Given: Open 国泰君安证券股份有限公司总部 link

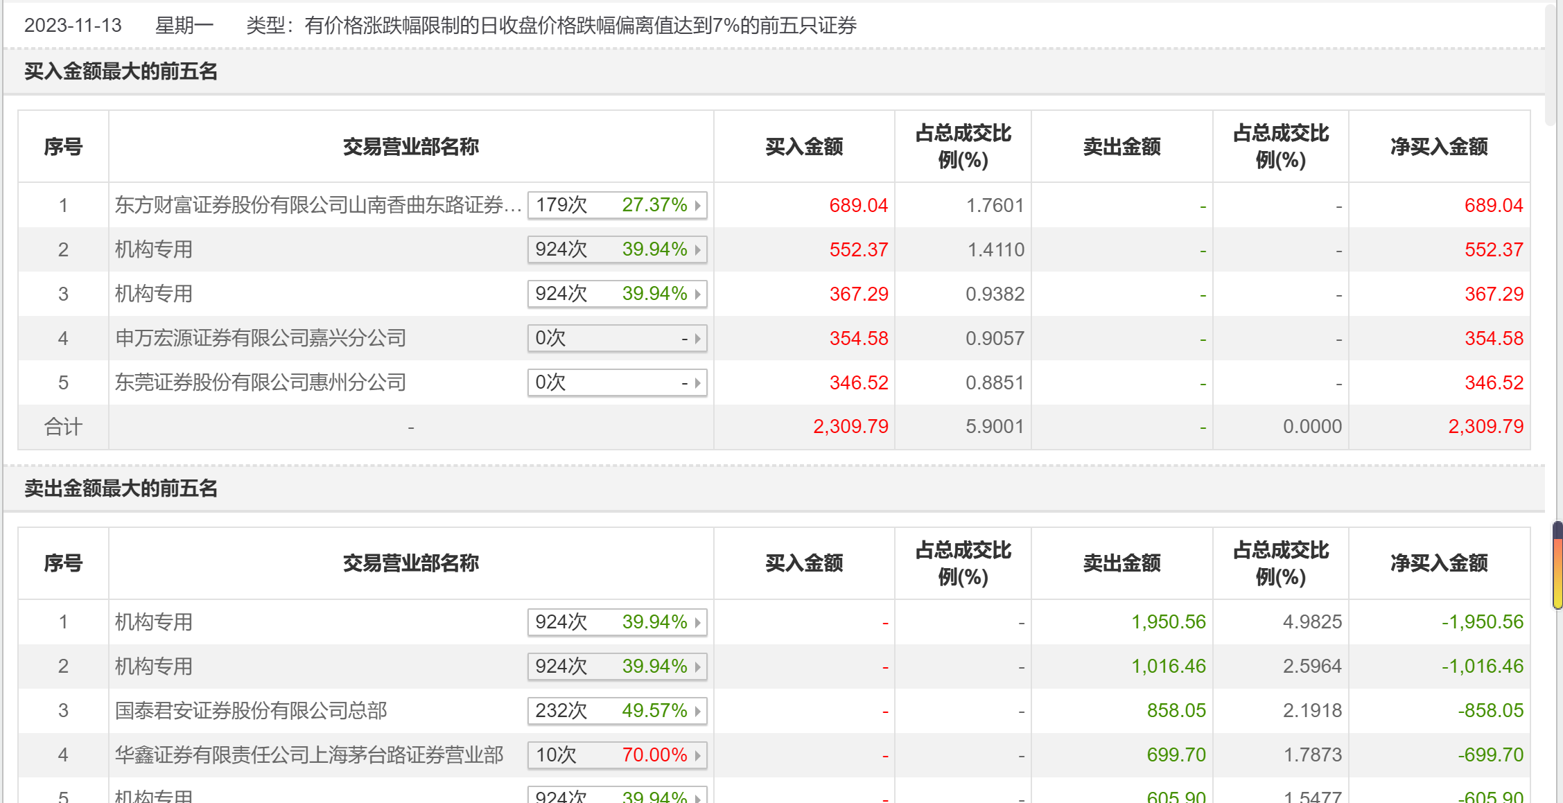Looking at the screenshot, I should pos(251,711).
